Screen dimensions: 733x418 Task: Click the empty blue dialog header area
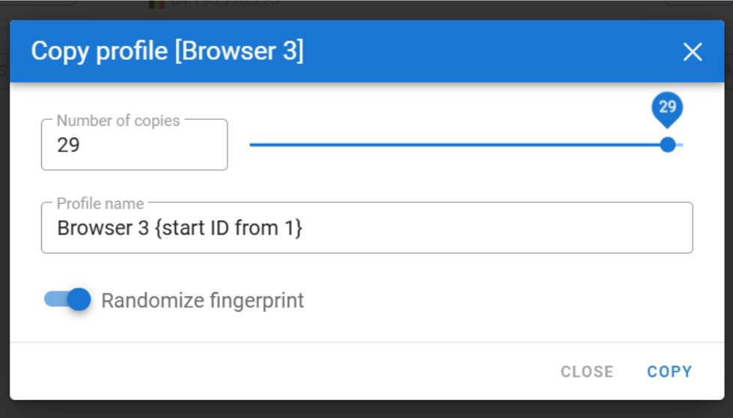(x=487, y=52)
